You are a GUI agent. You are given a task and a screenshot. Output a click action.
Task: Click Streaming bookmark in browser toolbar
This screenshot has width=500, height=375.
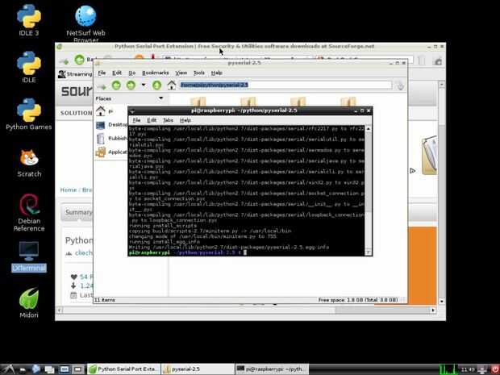click(x=75, y=74)
